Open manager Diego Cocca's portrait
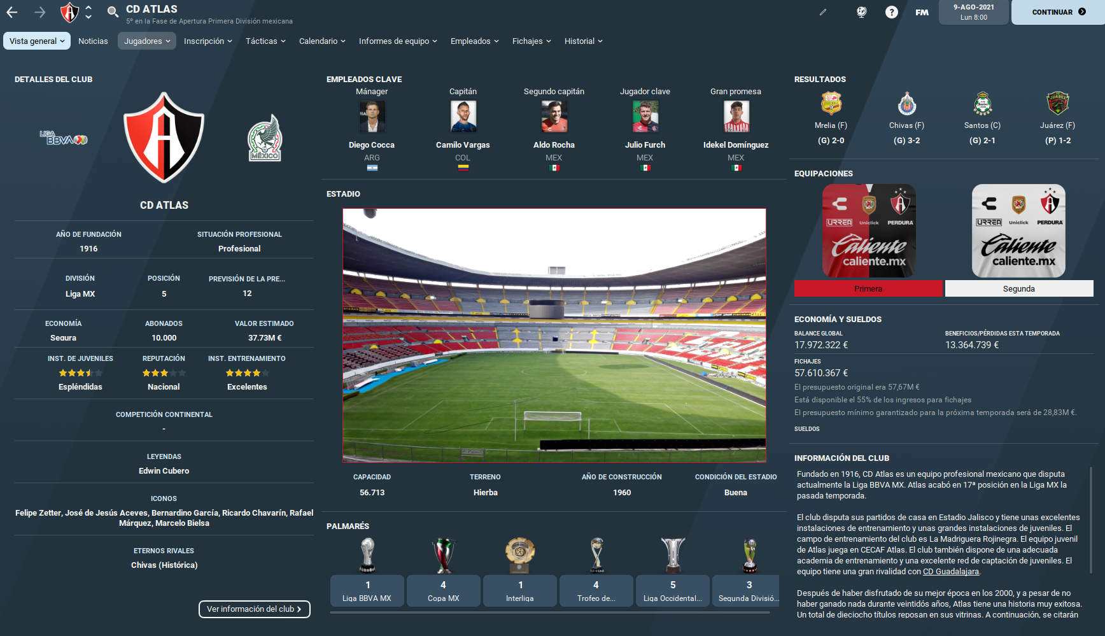 [x=372, y=117]
